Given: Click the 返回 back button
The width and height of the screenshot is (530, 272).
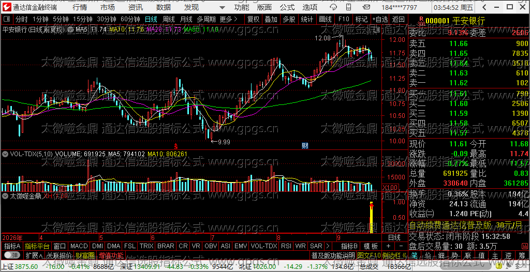Looking at the screenshot, I should (399, 19).
